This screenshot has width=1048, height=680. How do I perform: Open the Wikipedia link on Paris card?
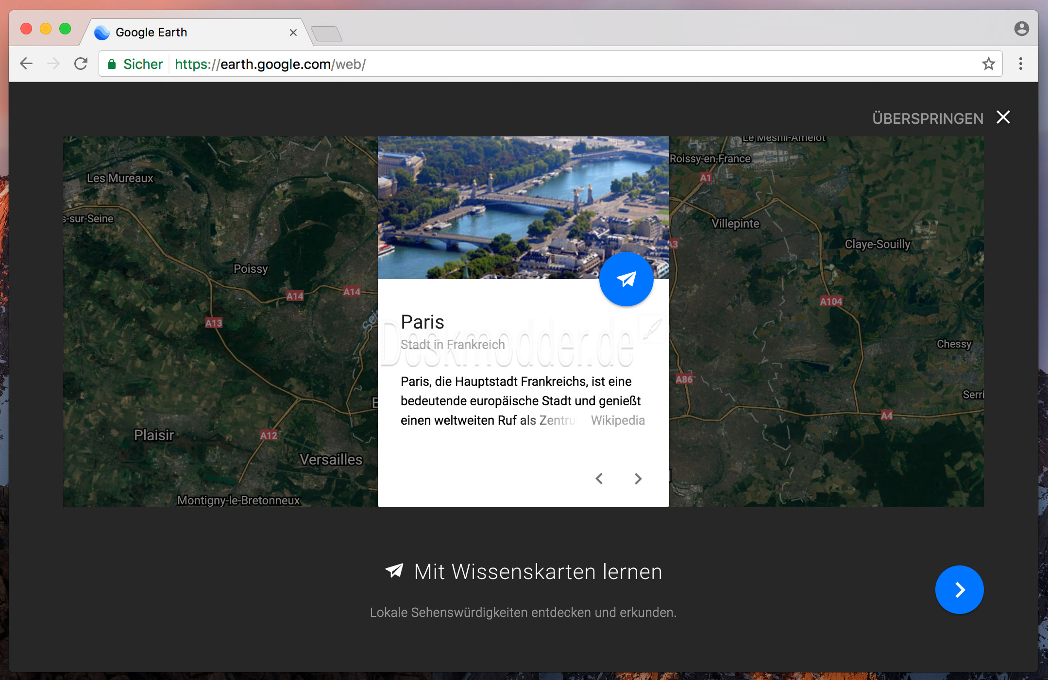618,420
